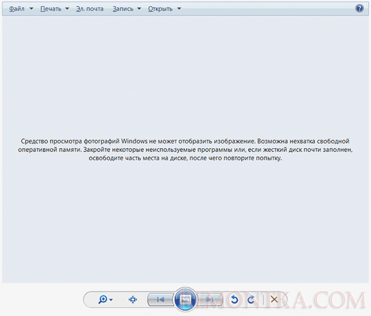Expand the zoom dropdown arrow

coord(111,300)
